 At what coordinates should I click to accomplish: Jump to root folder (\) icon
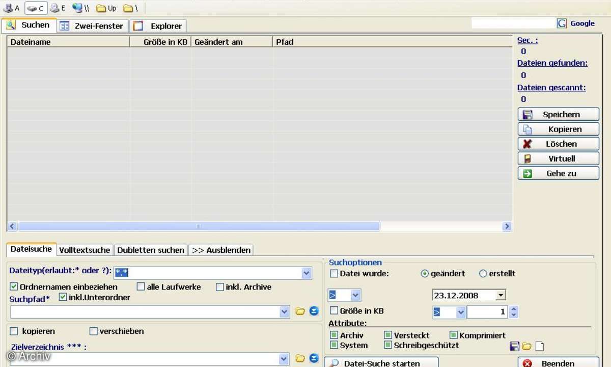(x=130, y=8)
